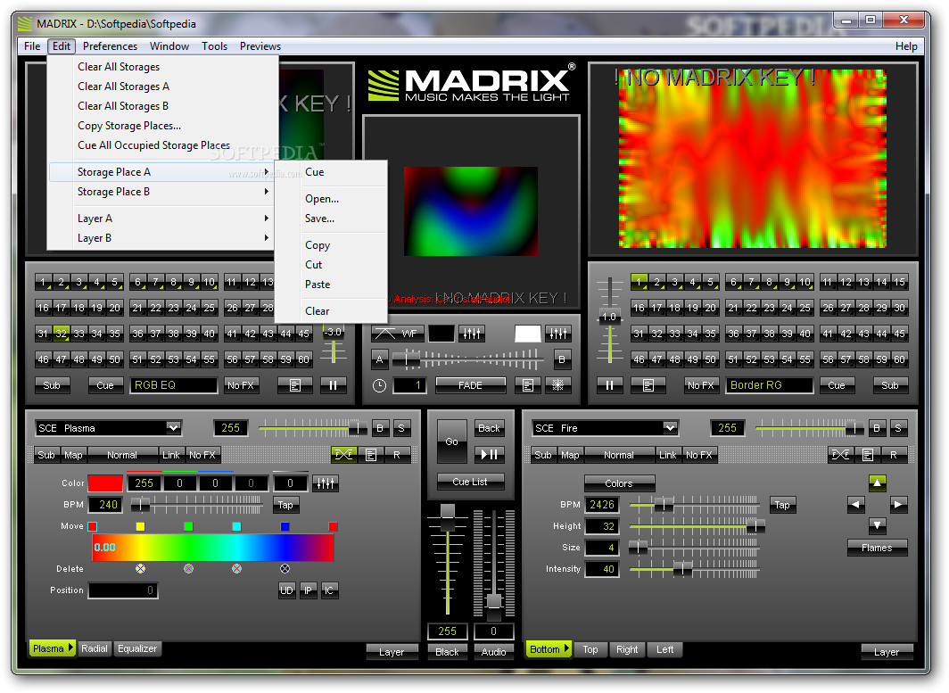Open the SCE Fire effect dropdown
Viewport: 949px width, 693px height.
[x=670, y=428]
